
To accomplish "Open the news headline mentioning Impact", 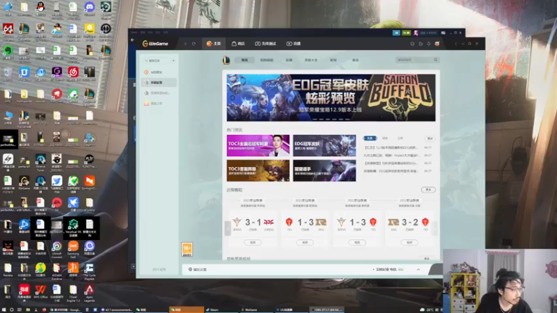I will [397, 155].
